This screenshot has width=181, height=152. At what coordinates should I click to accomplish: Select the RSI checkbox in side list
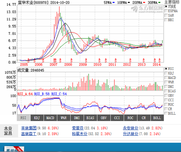click(x=166, y=69)
